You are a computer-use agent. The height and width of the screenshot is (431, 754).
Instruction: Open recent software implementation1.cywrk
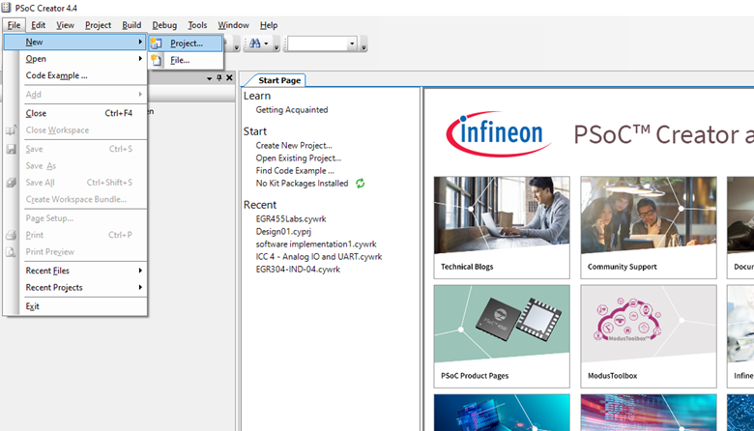pyautogui.click(x=316, y=244)
